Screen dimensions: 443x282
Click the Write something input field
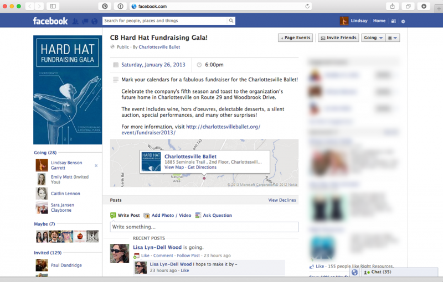204,227
